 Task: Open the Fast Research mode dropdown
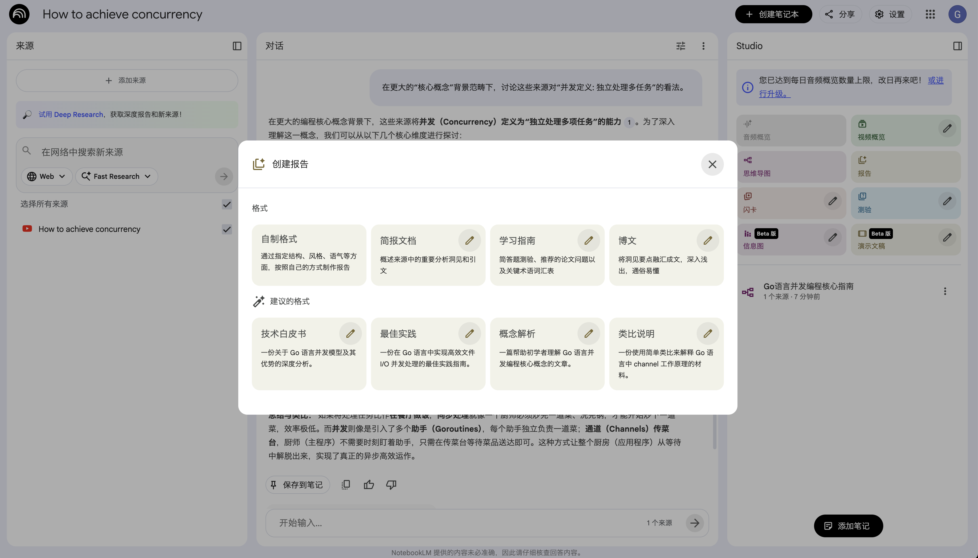tap(116, 176)
